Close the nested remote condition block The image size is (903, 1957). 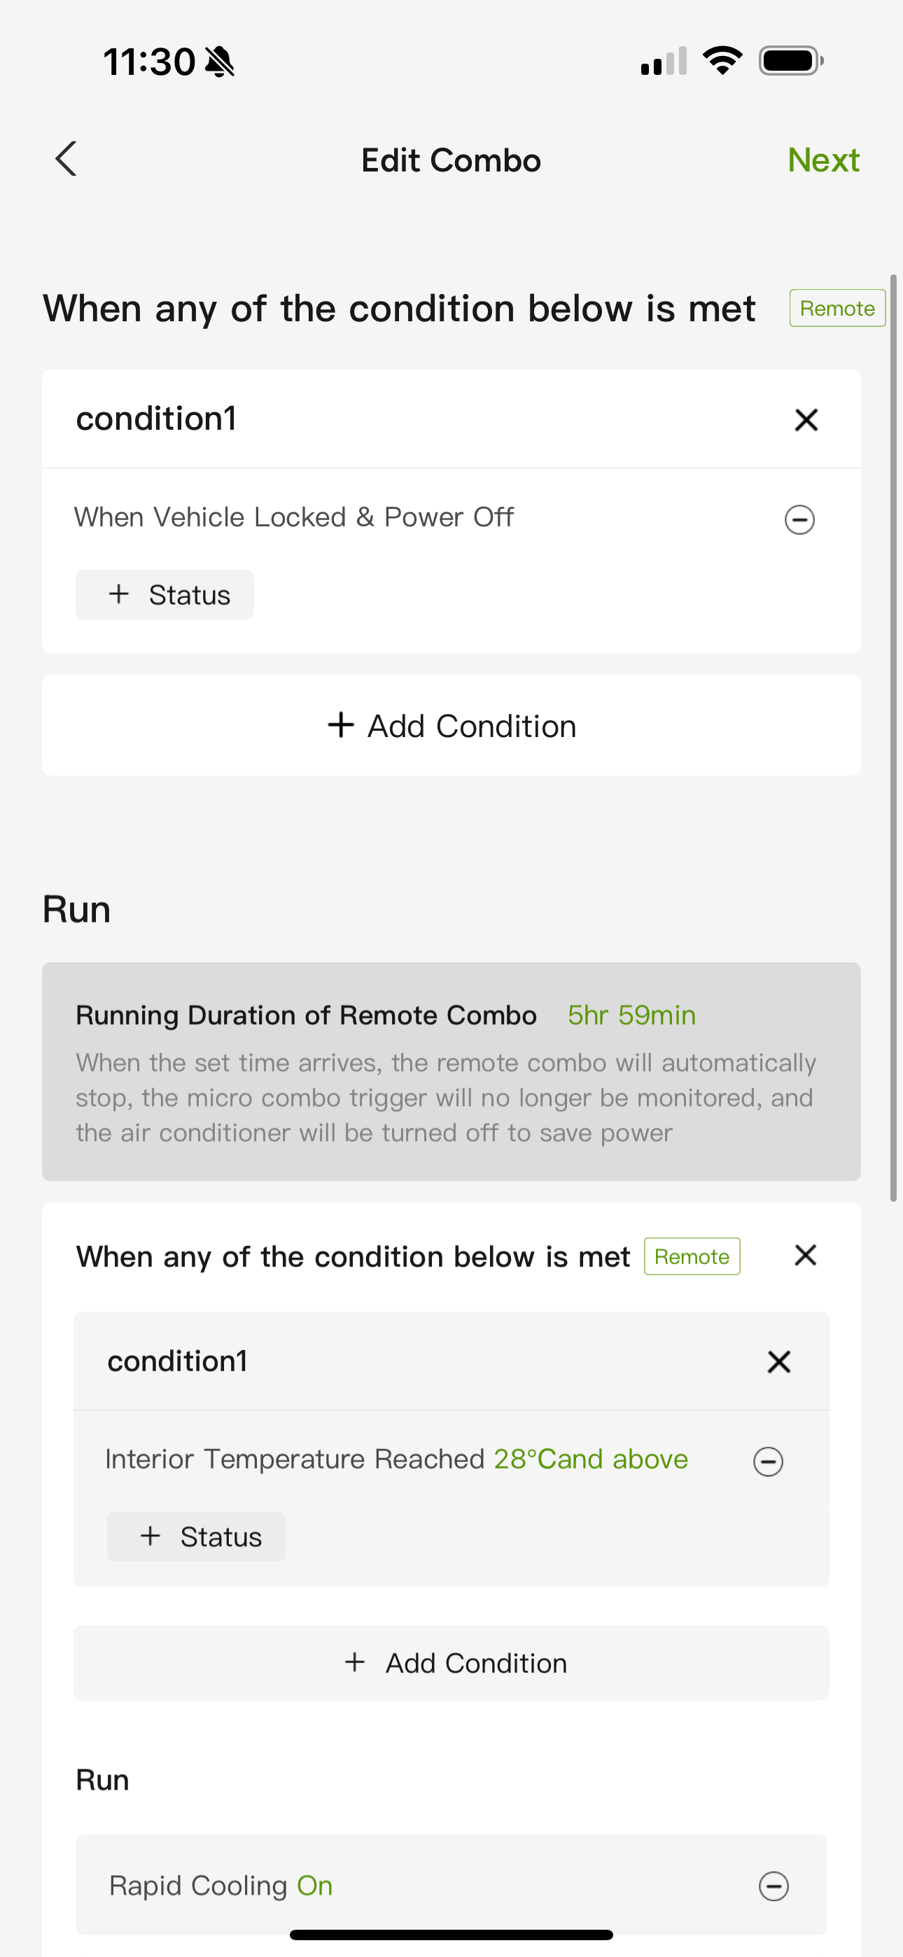pos(805,1256)
